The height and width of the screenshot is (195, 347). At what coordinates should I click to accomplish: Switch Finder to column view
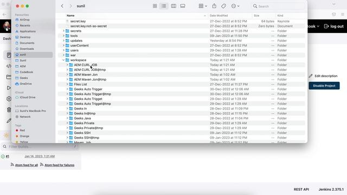click(173, 6)
